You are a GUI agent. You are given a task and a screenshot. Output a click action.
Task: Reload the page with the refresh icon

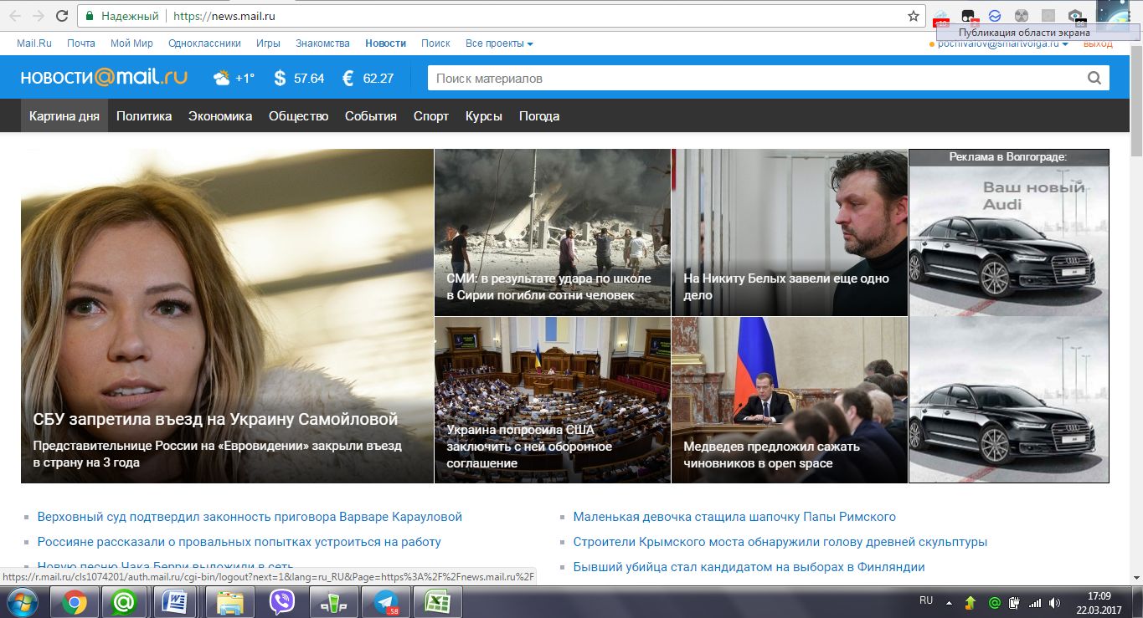coord(62,16)
